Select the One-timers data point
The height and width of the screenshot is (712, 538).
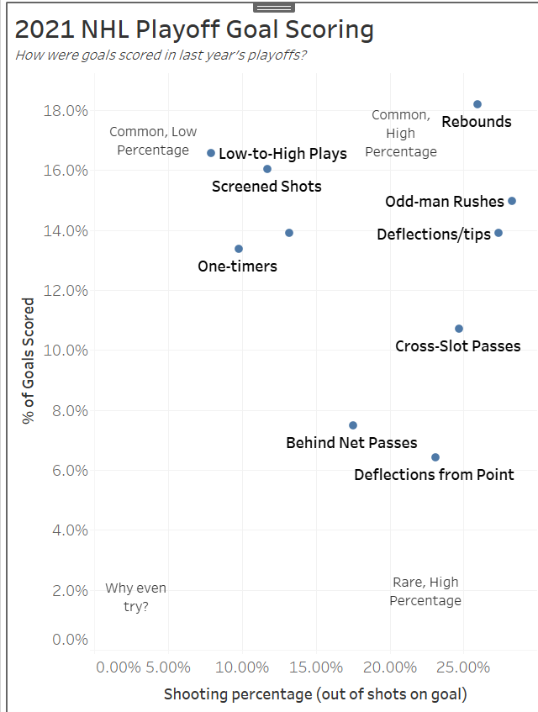click(x=239, y=249)
